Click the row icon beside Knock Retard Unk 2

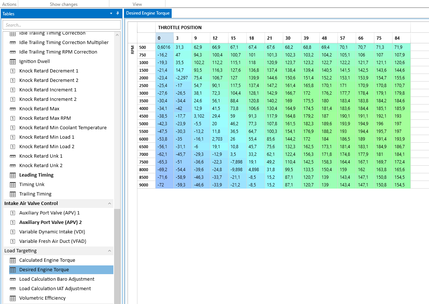(13, 166)
